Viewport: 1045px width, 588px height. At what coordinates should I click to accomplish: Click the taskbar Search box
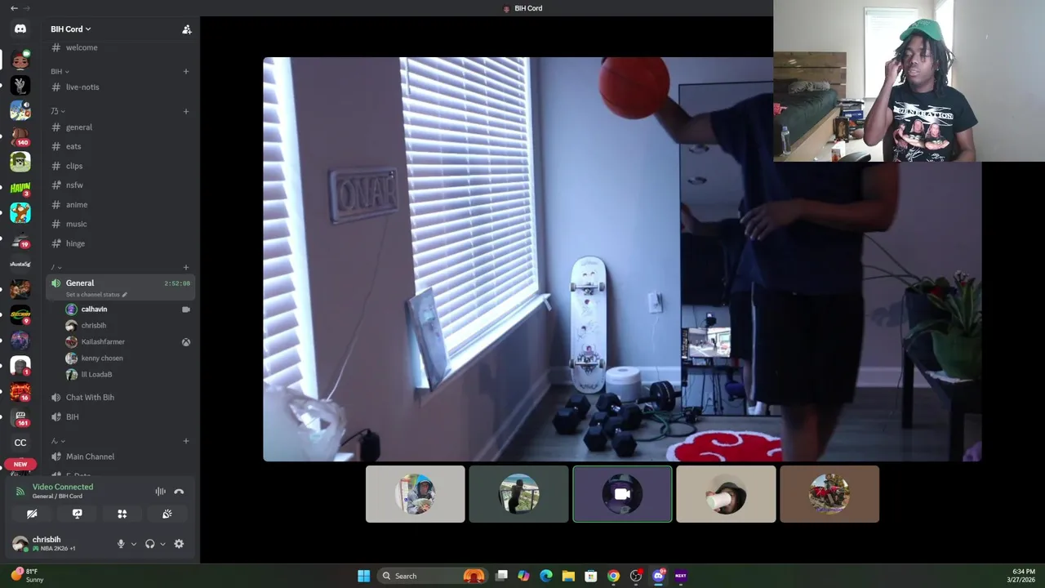coord(434,576)
